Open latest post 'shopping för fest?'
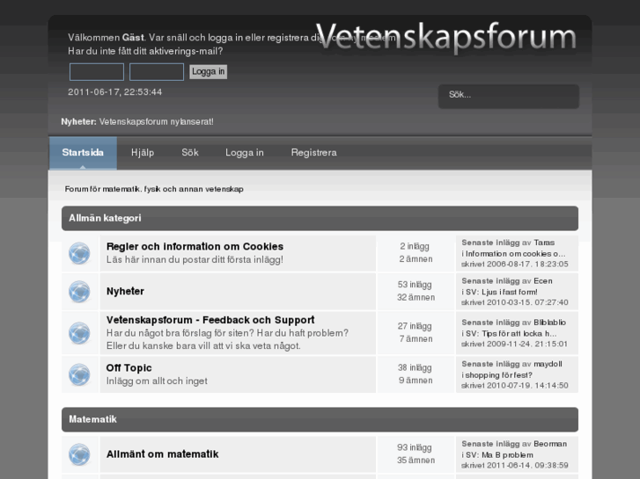640x479 pixels. click(499, 375)
